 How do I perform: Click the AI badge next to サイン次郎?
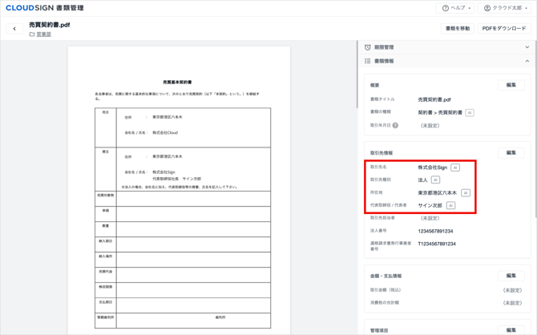pyautogui.click(x=450, y=205)
